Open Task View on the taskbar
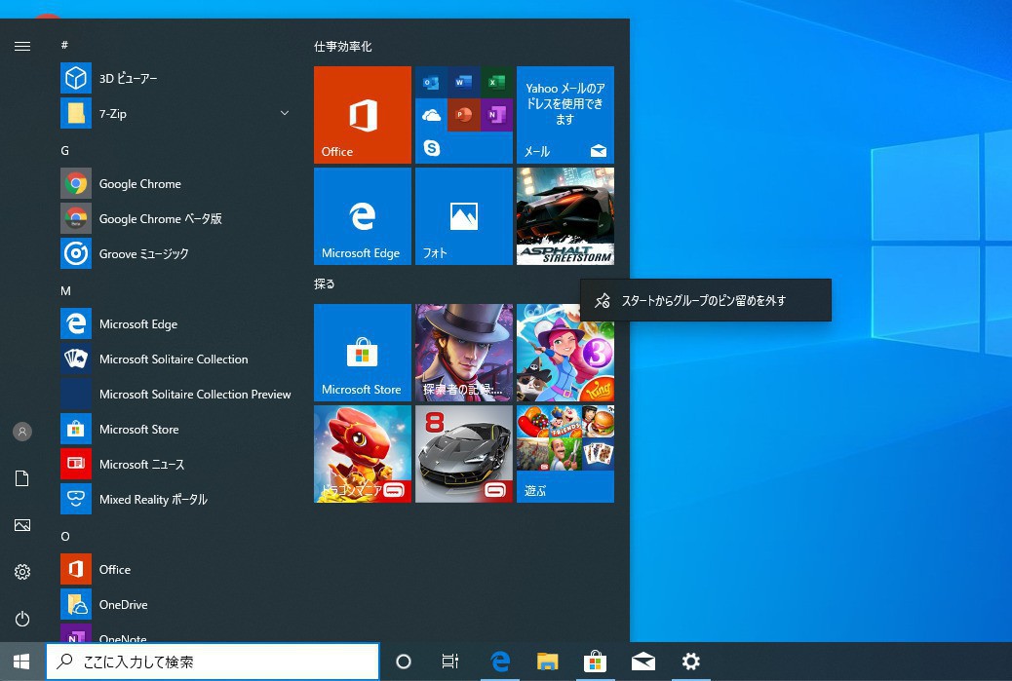The height and width of the screenshot is (681, 1012). tap(450, 662)
